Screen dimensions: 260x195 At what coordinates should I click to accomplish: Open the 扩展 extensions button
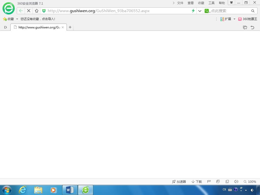[x=226, y=19]
